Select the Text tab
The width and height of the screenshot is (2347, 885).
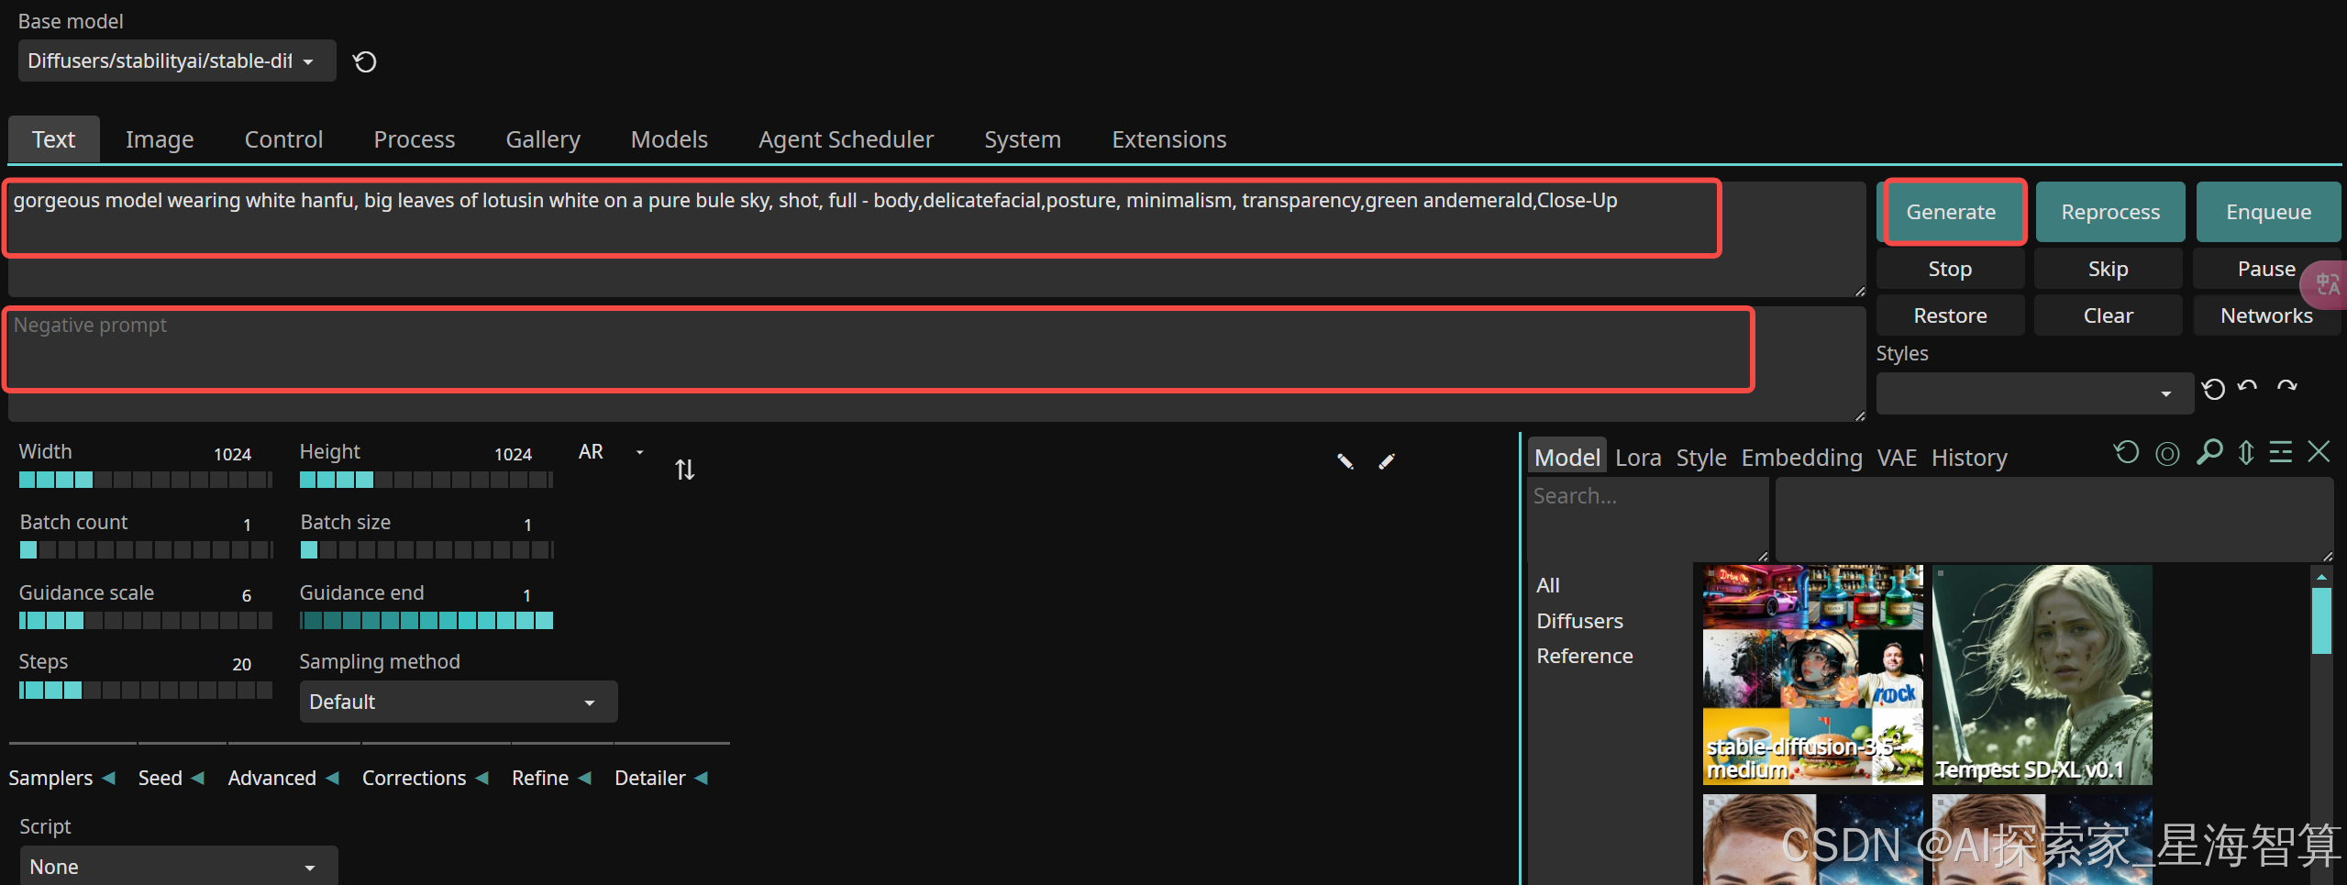(54, 139)
